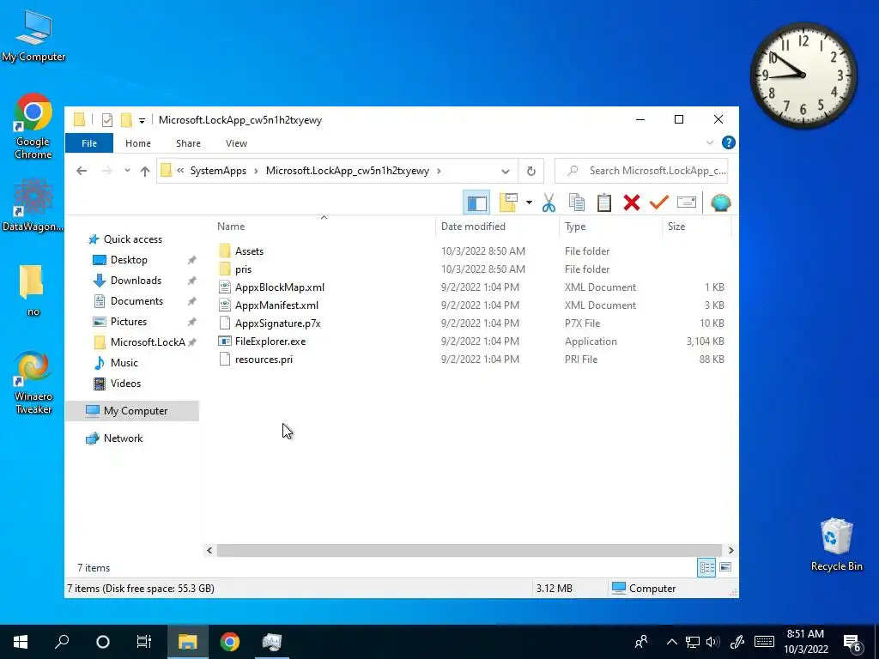The width and height of the screenshot is (879, 659).
Task: Open Customize Quick Access Toolbar dropdown
Action: (142, 120)
